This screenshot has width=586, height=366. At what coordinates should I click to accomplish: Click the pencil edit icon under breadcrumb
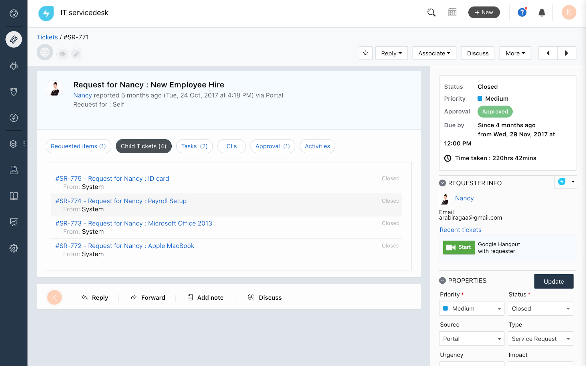click(x=76, y=54)
